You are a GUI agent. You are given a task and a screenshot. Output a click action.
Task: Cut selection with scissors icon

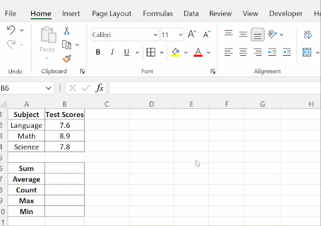[x=66, y=31]
